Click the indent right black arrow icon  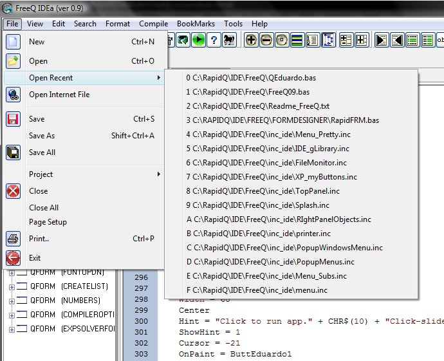click(x=382, y=40)
